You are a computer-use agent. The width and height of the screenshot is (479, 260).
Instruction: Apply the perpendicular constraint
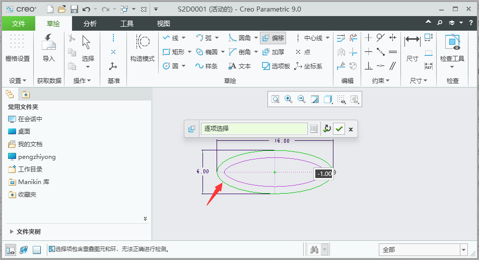(x=368, y=66)
